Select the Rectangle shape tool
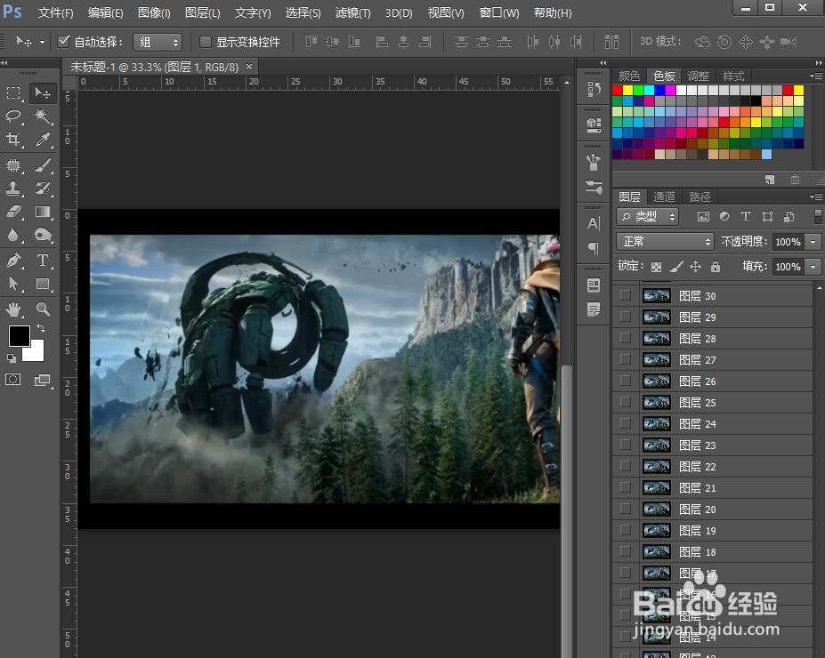Screen dimensions: 825x658 (43, 284)
